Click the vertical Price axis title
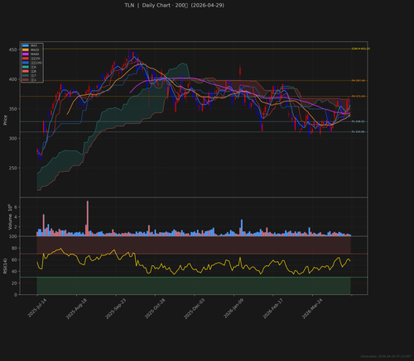Image resolution: width=414 pixels, height=361 pixels. [x=5, y=120]
